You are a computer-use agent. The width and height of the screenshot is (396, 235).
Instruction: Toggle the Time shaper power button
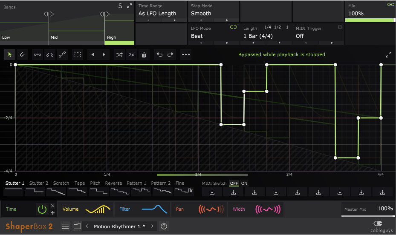point(42,209)
